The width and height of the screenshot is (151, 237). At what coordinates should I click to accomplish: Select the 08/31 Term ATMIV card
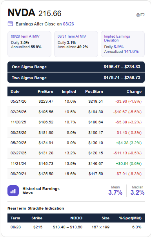click(76, 44)
